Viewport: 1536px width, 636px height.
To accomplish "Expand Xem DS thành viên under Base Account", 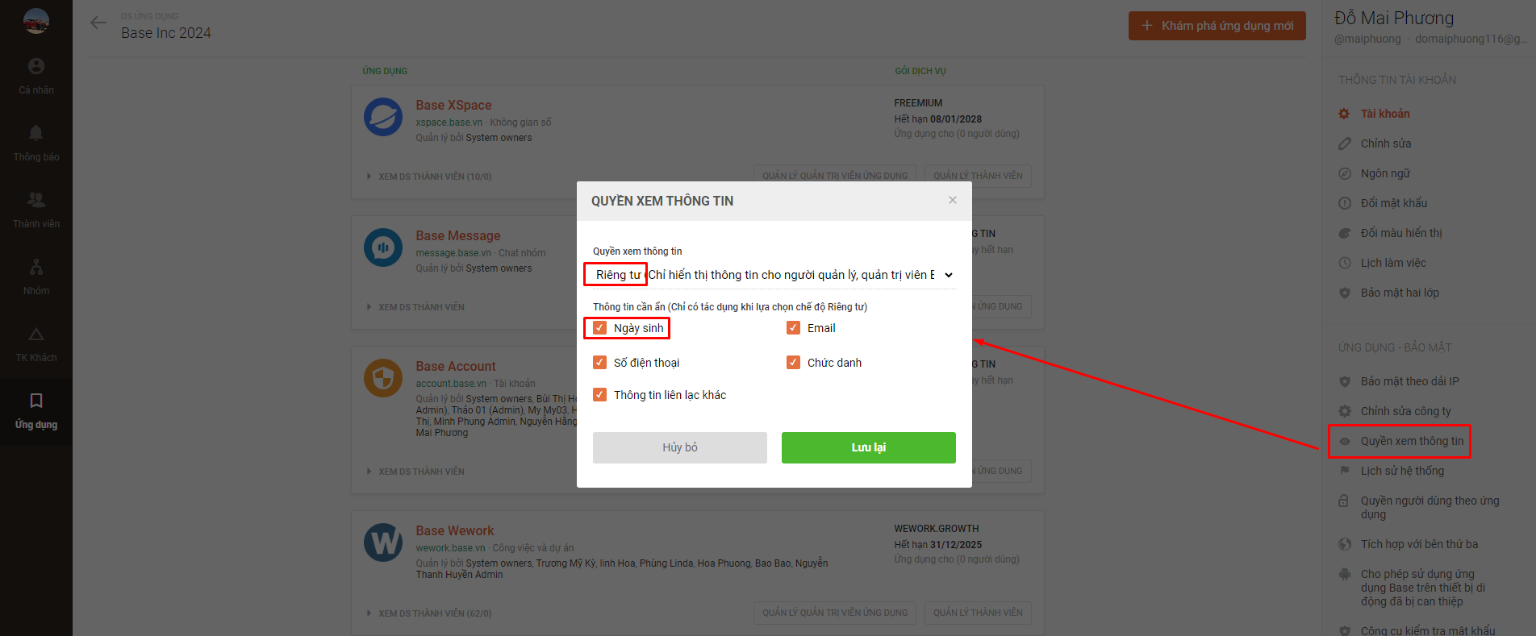I will tap(415, 472).
